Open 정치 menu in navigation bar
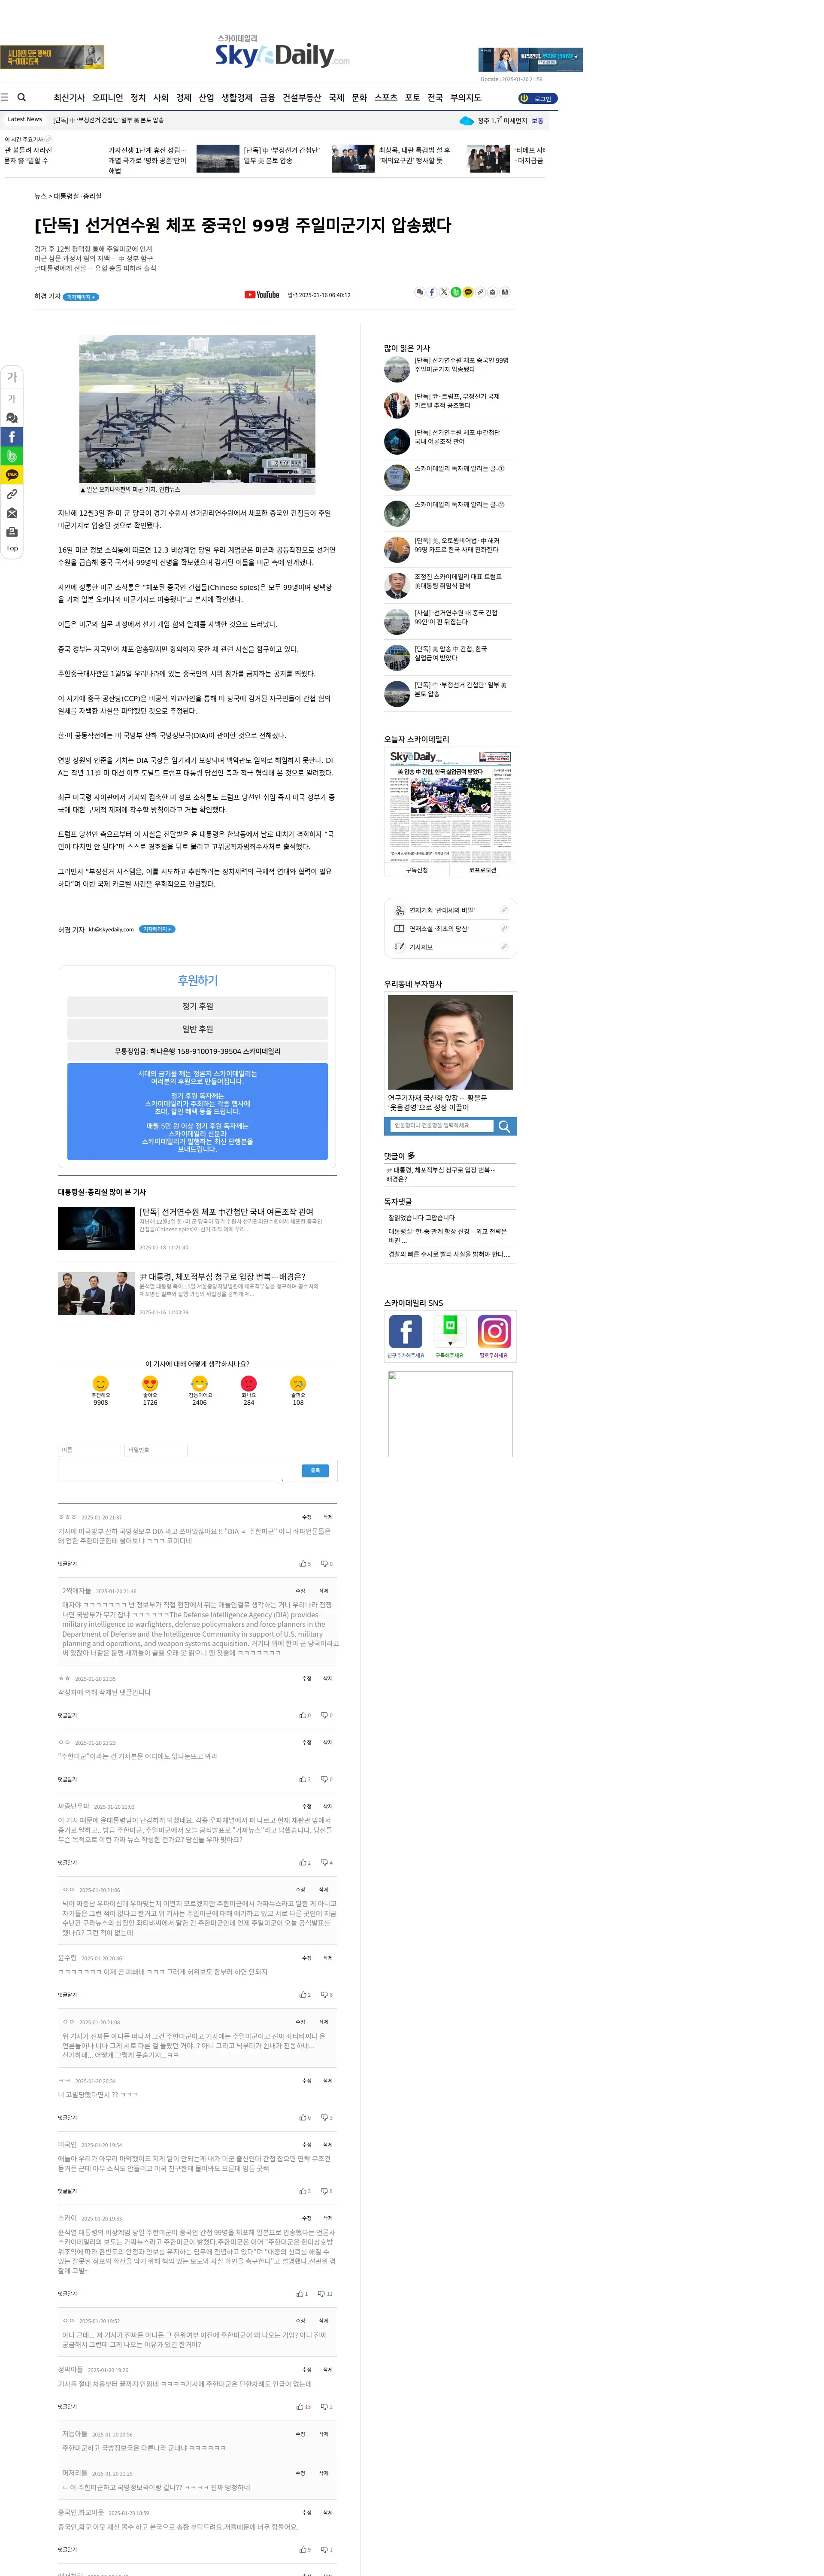 pos(138,98)
